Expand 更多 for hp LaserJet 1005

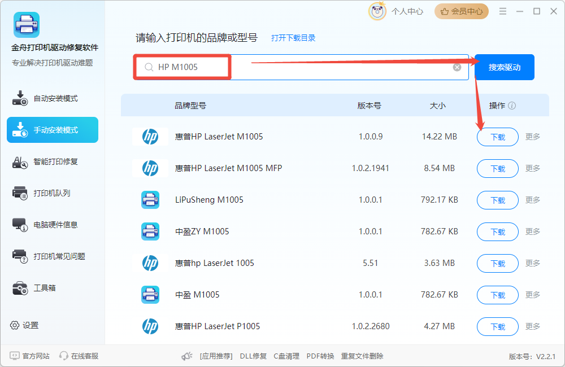pyautogui.click(x=533, y=263)
